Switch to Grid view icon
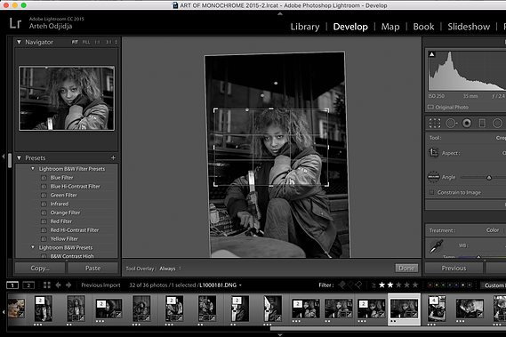 click(47, 285)
